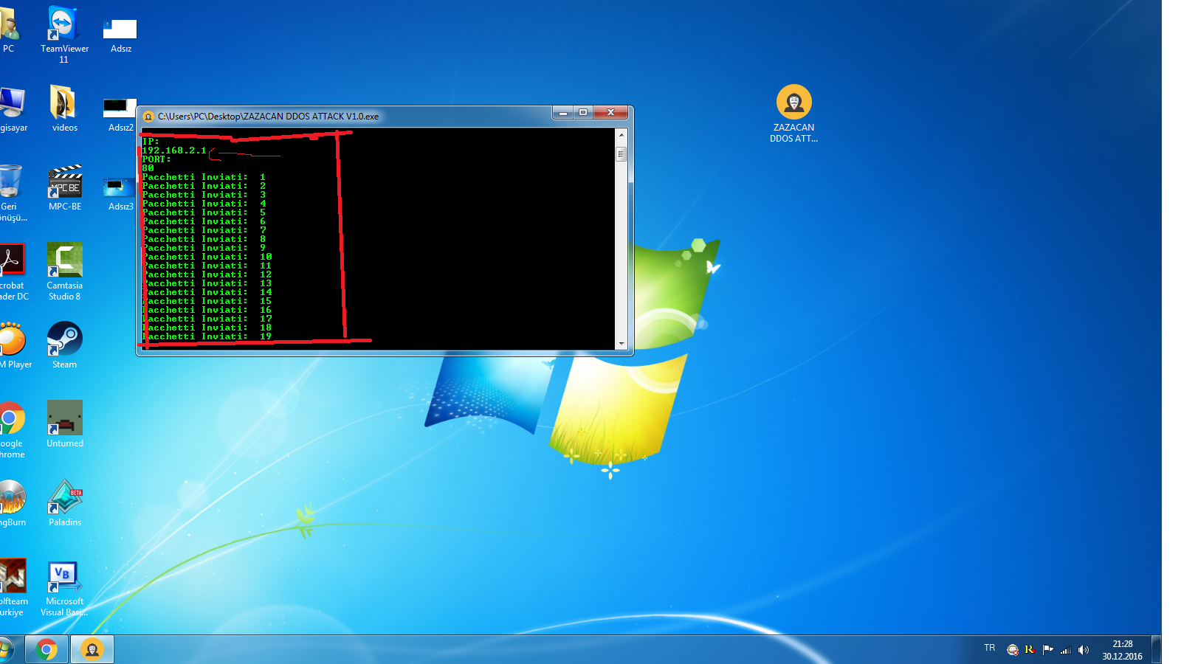This screenshot has width=1181, height=664.
Task: Click the port value 80 in the console
Action: pos(148,168)
